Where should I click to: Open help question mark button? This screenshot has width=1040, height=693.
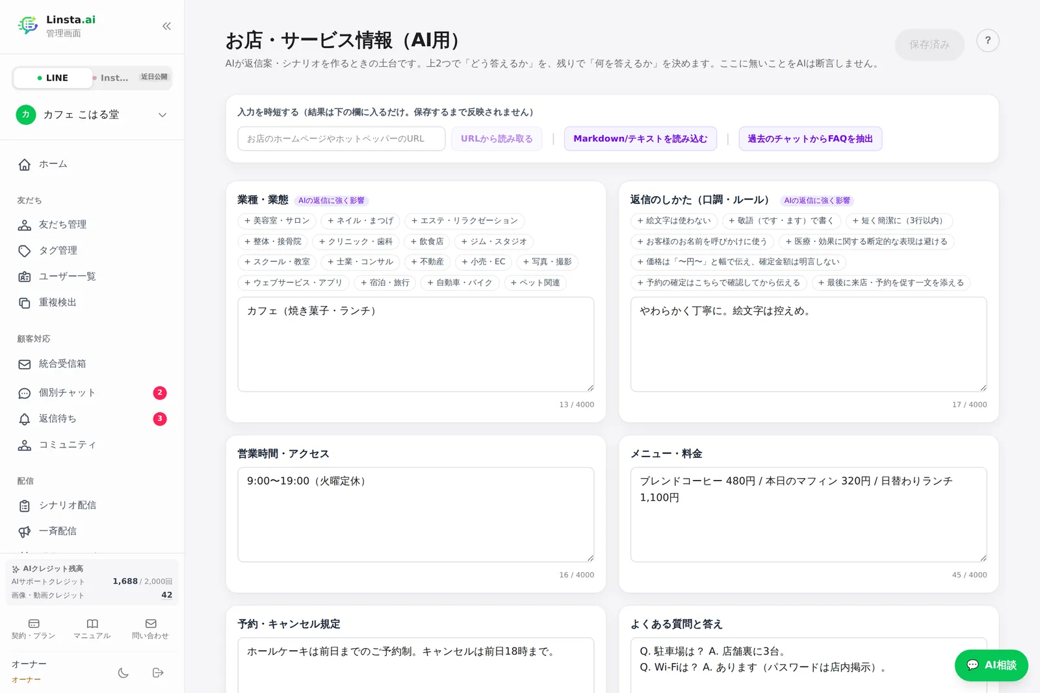click(987, 40)
